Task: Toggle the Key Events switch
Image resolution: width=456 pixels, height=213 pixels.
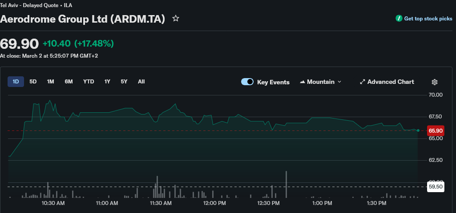Action: [247, 82]
